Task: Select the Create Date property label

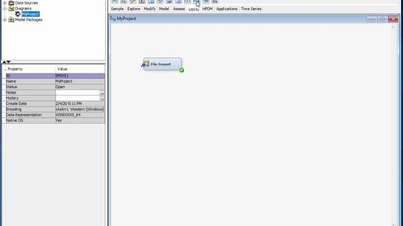Action: click(x=16, y=104)
